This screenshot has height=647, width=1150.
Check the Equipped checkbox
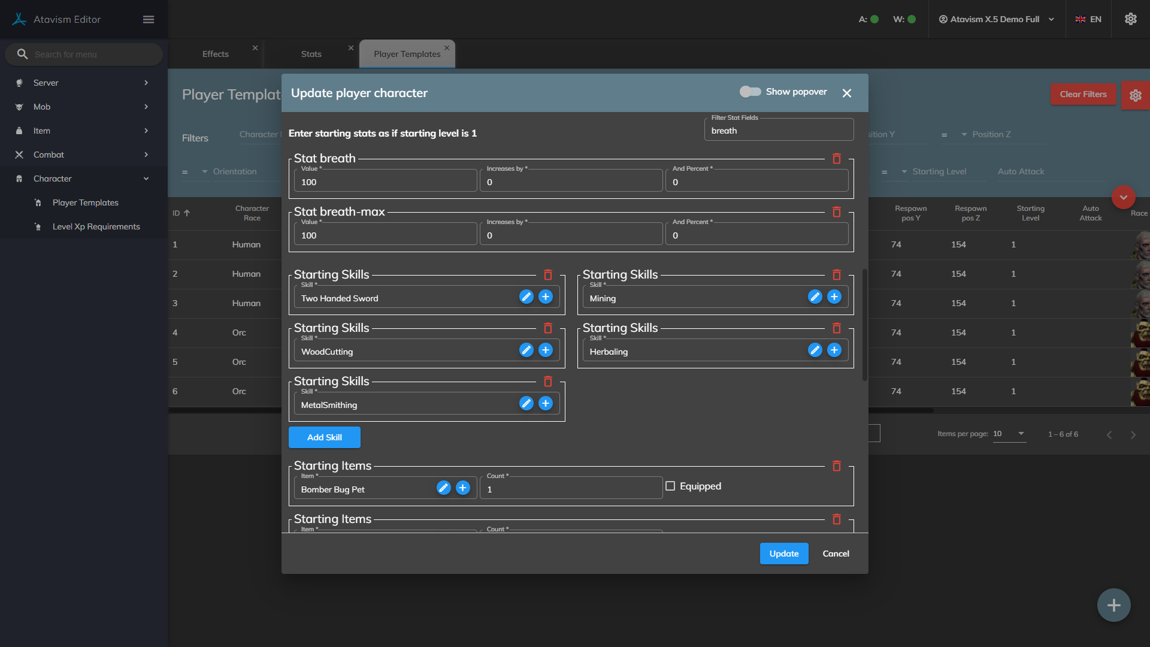[670, 486]
